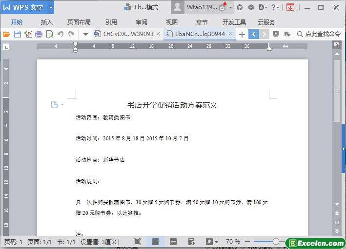Open the help question mark menu

[275, 7]
